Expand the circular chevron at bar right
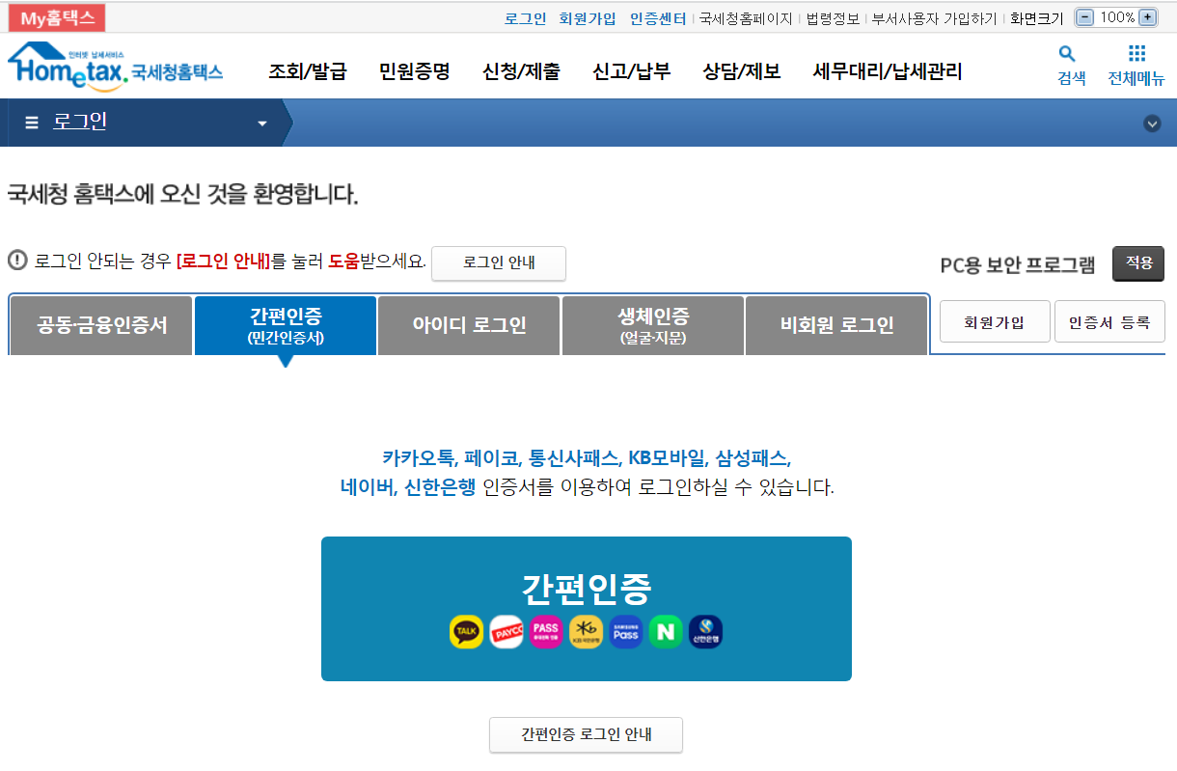The image size is (1177, 771). coord(1152,124)
